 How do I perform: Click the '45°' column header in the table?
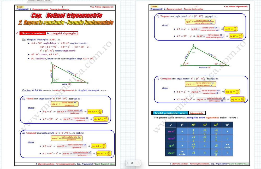205,125
